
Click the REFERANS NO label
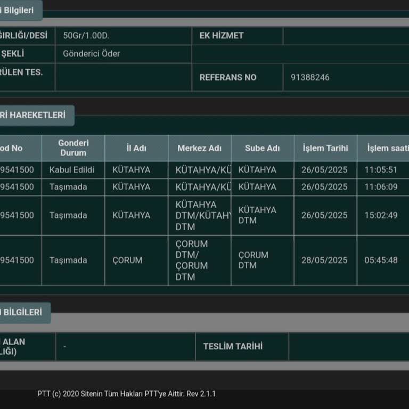click(228, 77)
